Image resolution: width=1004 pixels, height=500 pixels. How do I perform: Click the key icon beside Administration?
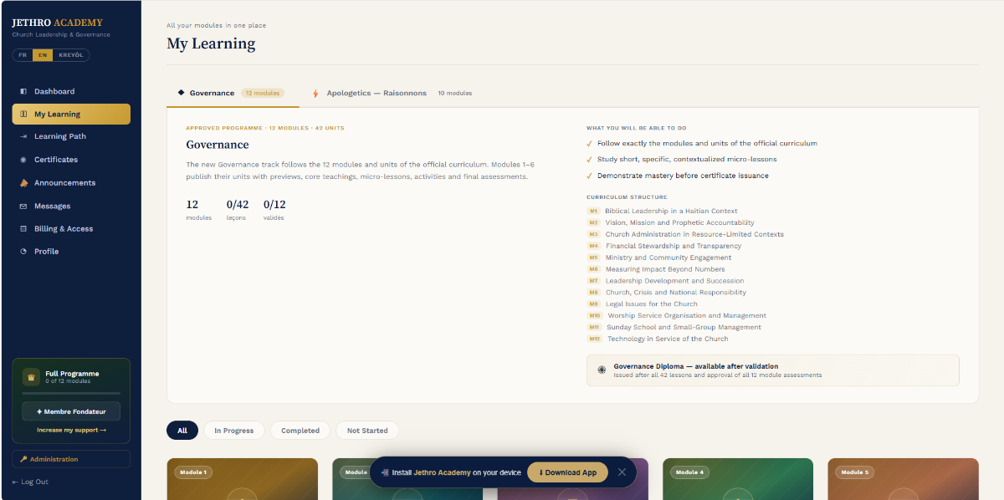click(x=23, y=459)
